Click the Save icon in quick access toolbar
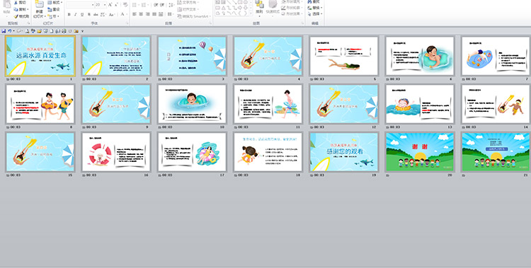Viewport: 531px width, 268px height. coord(4,31)
